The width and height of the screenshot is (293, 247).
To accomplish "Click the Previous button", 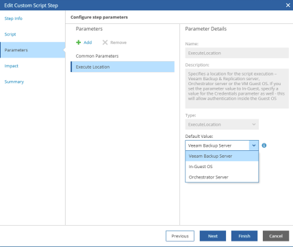I will 180,236.
